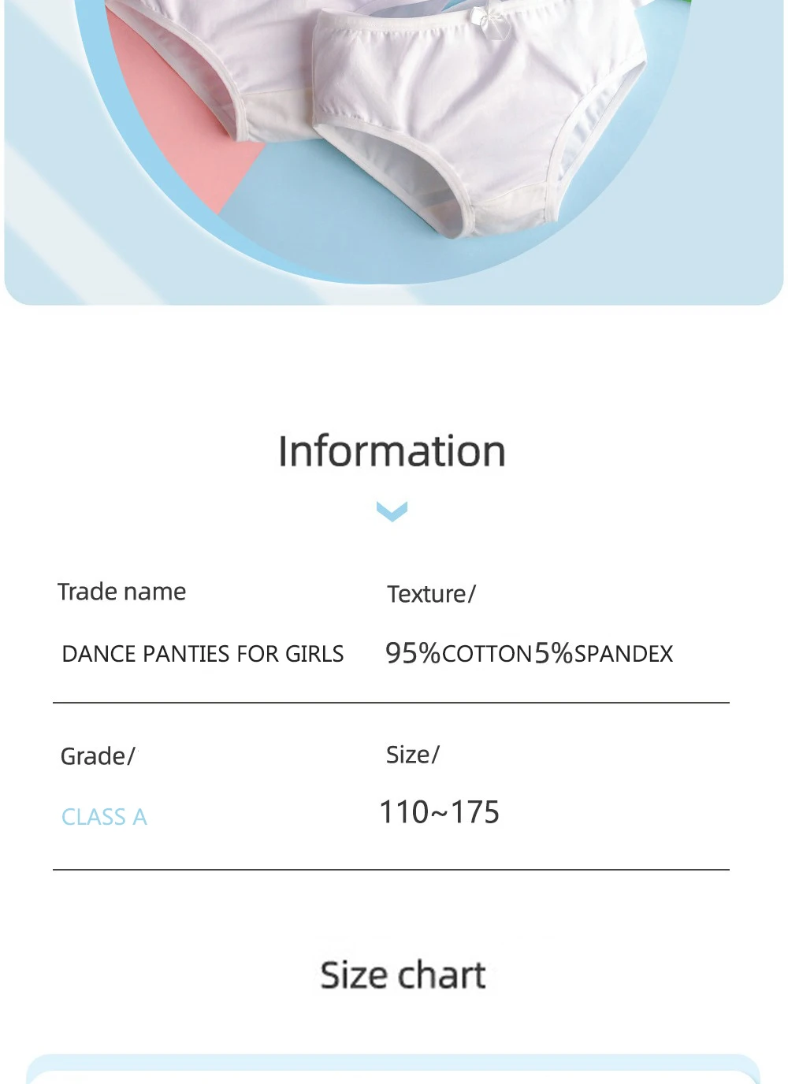Select the Texture label
Viewport: 788px width, 1084px height.
(x=431, y=594)
